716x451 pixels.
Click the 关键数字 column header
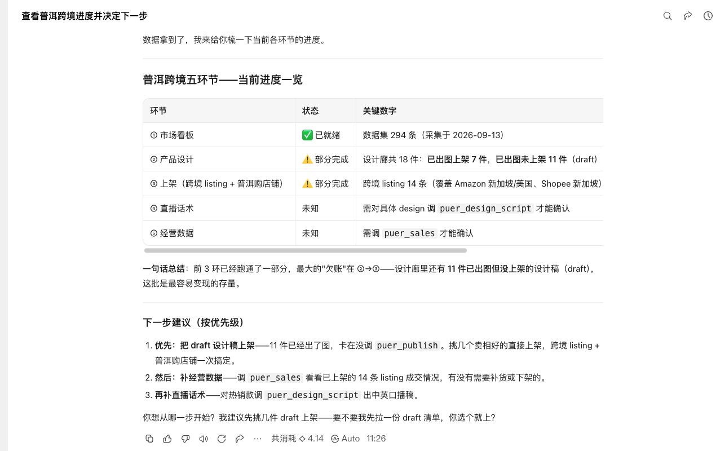coord(480,111)
